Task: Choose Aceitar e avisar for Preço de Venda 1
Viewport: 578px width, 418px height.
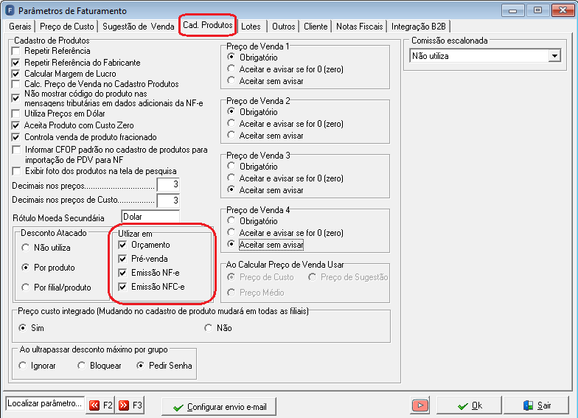Action: tap(231, 69)
